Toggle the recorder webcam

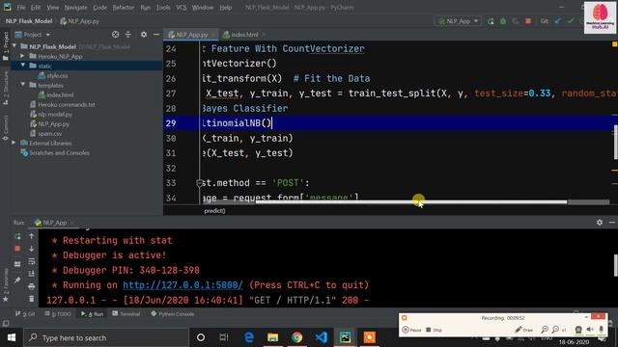coord(578,330)
